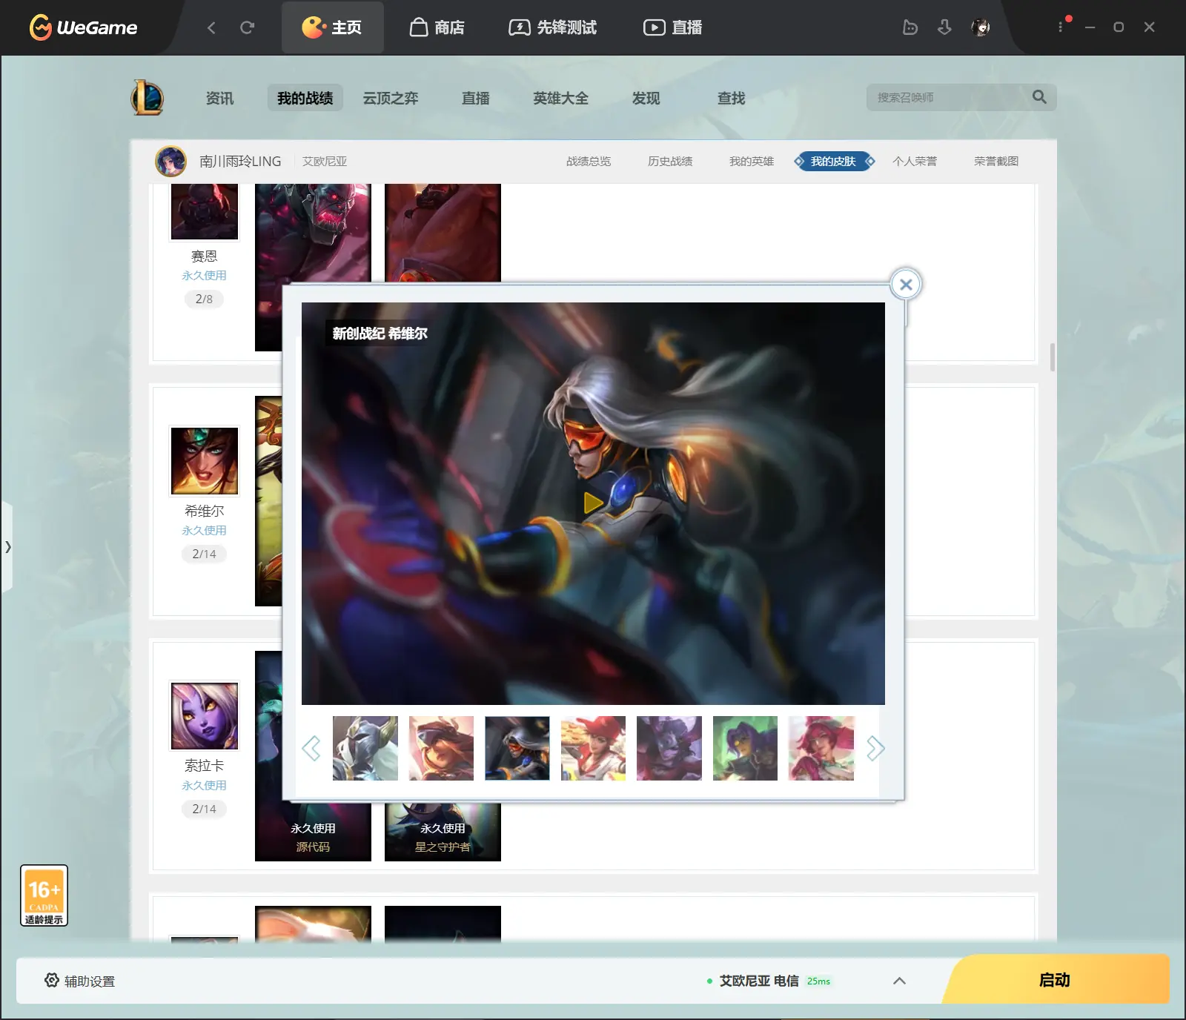Close the skin preview popup

click(x=906, y=284)
